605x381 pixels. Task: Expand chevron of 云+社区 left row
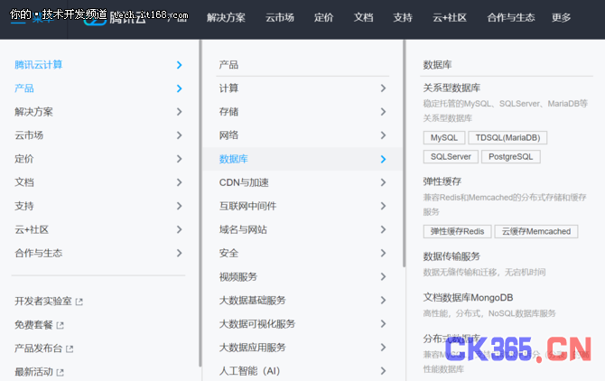179,229
